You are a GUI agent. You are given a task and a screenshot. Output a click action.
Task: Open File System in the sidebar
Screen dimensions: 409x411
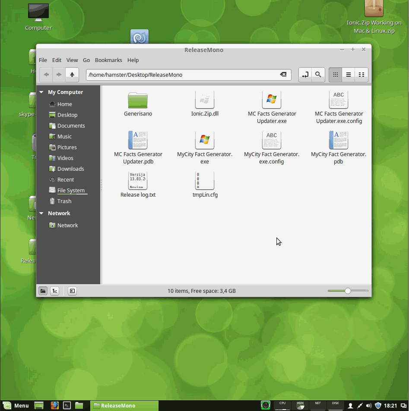[x=68, y=191]
